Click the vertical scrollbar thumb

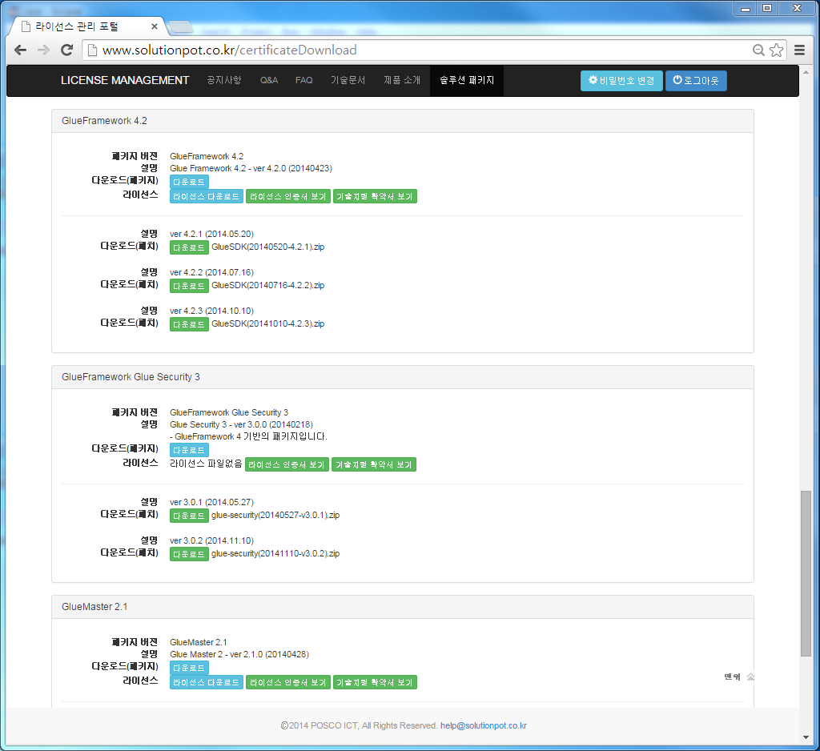point(806,574)
